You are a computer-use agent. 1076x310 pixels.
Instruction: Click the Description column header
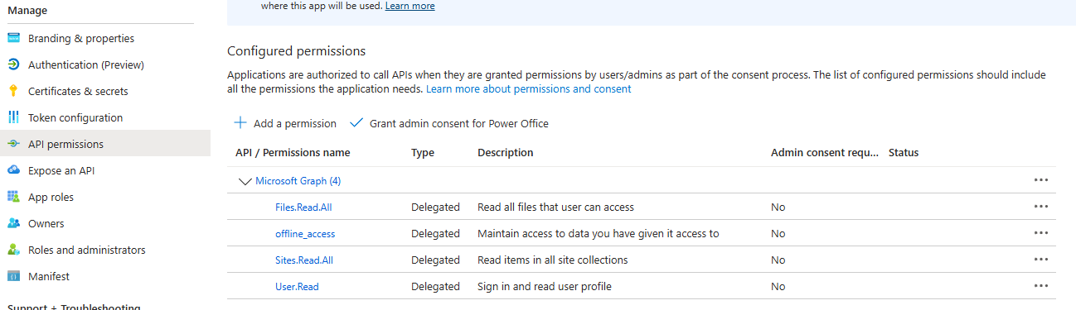coord(506,152)
